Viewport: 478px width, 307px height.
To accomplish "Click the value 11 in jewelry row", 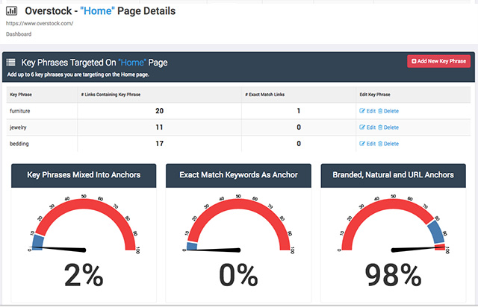I will click(159, 127).
